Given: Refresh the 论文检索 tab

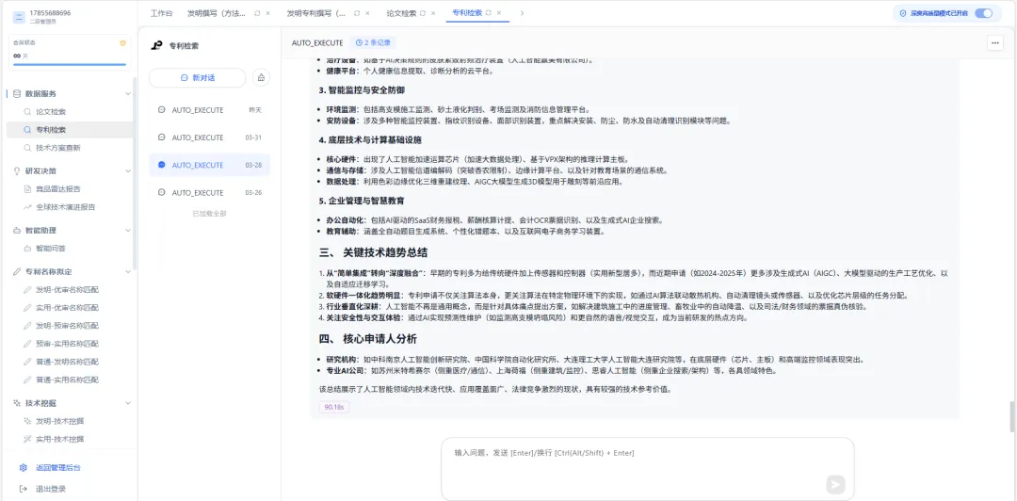Looking at the screenshot, I should click(x=423, y=13).
